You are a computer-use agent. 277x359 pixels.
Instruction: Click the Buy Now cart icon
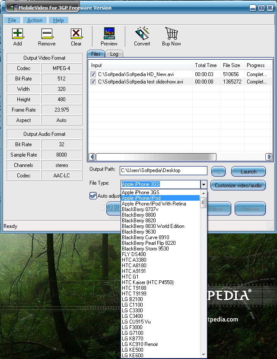click(172, 33)
